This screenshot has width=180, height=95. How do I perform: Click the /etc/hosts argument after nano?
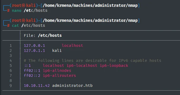36,11
